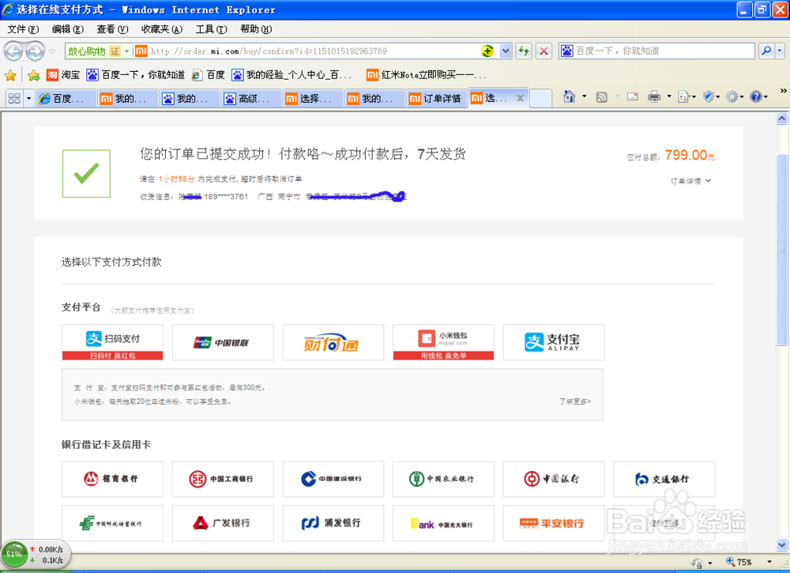Open the 查看(V) menu
The width and height of the screenshot is (790, 573).
pos(112,29)
